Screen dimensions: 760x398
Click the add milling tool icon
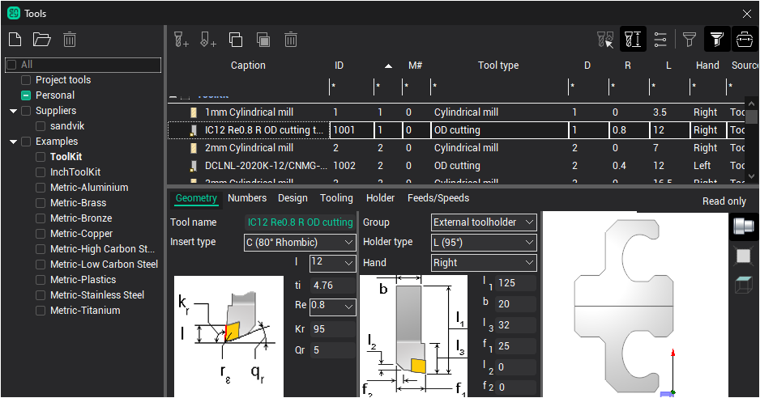coord(181,39)
